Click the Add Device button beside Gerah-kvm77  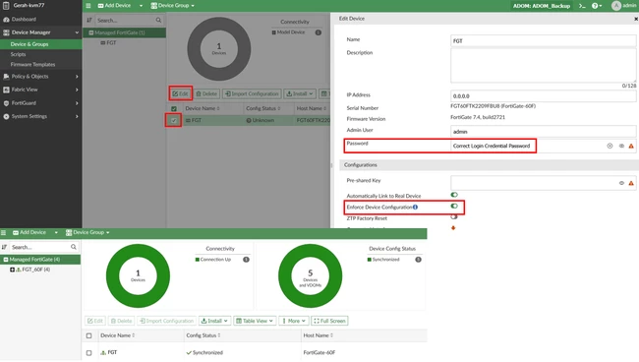(114, 6)
